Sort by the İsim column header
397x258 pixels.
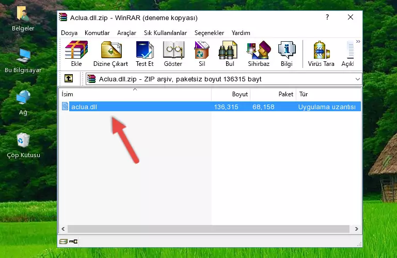(x=135, y=94)
